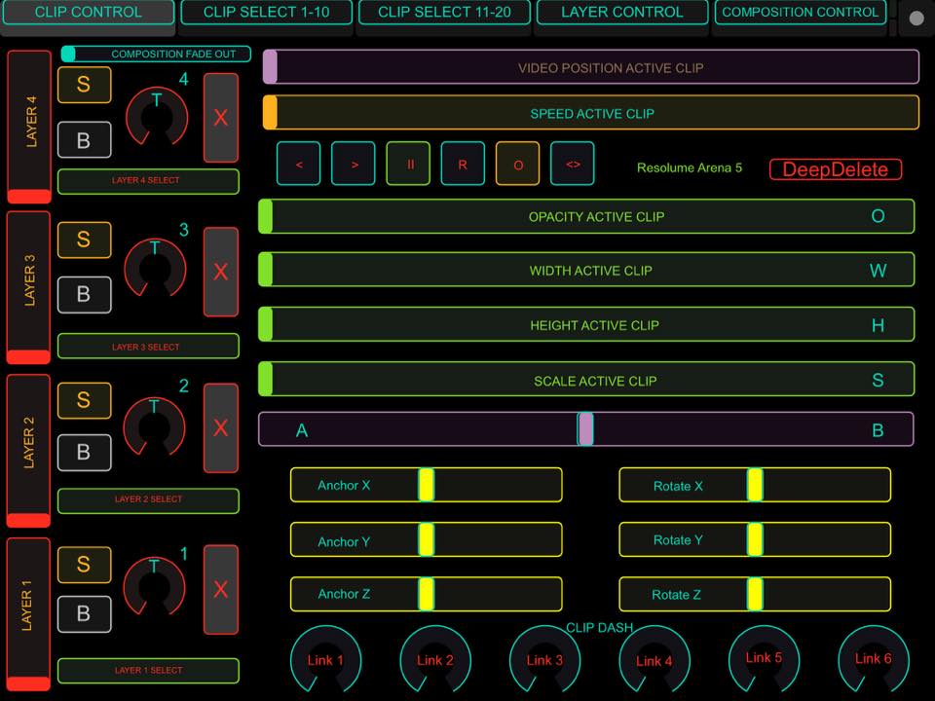Click the A/B crossfader handle

pos(585,429)
